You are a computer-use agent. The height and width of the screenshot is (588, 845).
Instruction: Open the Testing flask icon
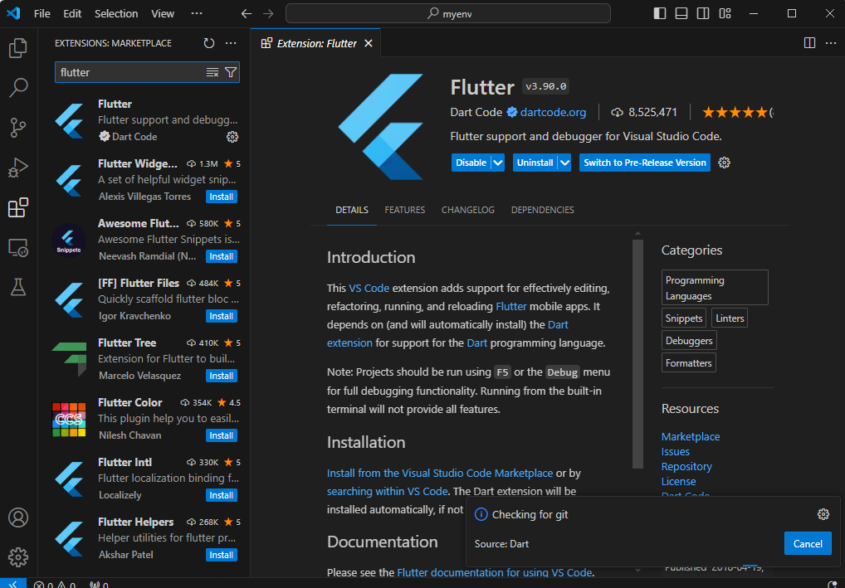18,287
